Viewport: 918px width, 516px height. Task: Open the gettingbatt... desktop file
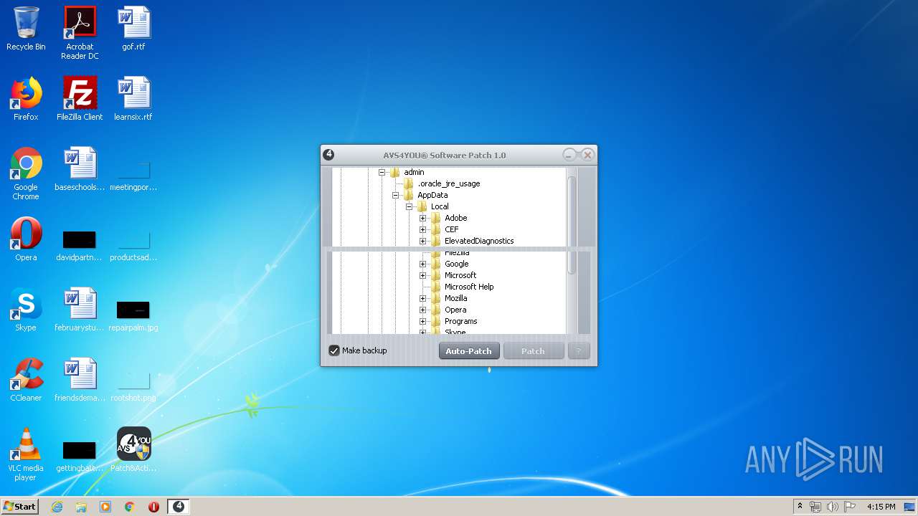click(x=80, y=457)
